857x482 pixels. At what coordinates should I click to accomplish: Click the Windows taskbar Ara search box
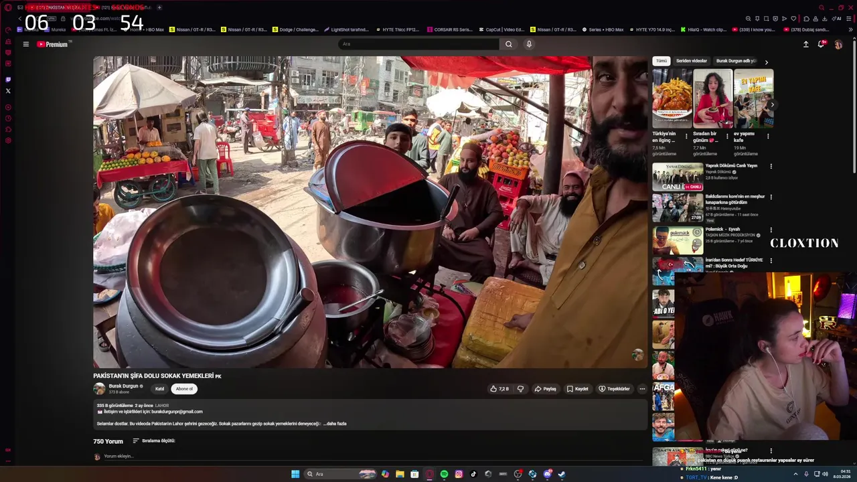pyautogui.click(x=340, y=474)
